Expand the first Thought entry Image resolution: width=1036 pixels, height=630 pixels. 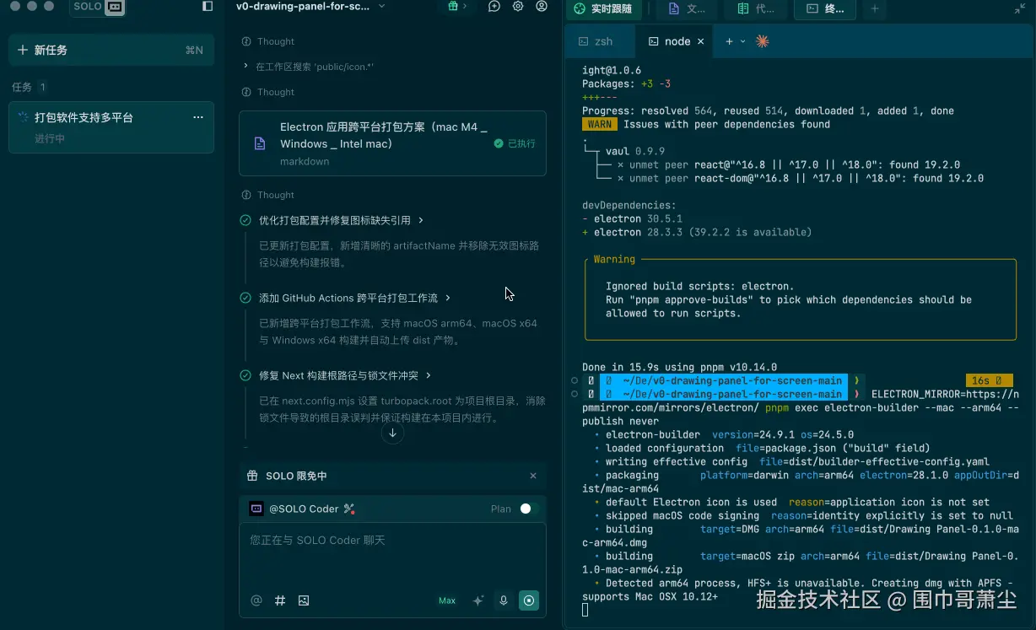coord(268,41)
